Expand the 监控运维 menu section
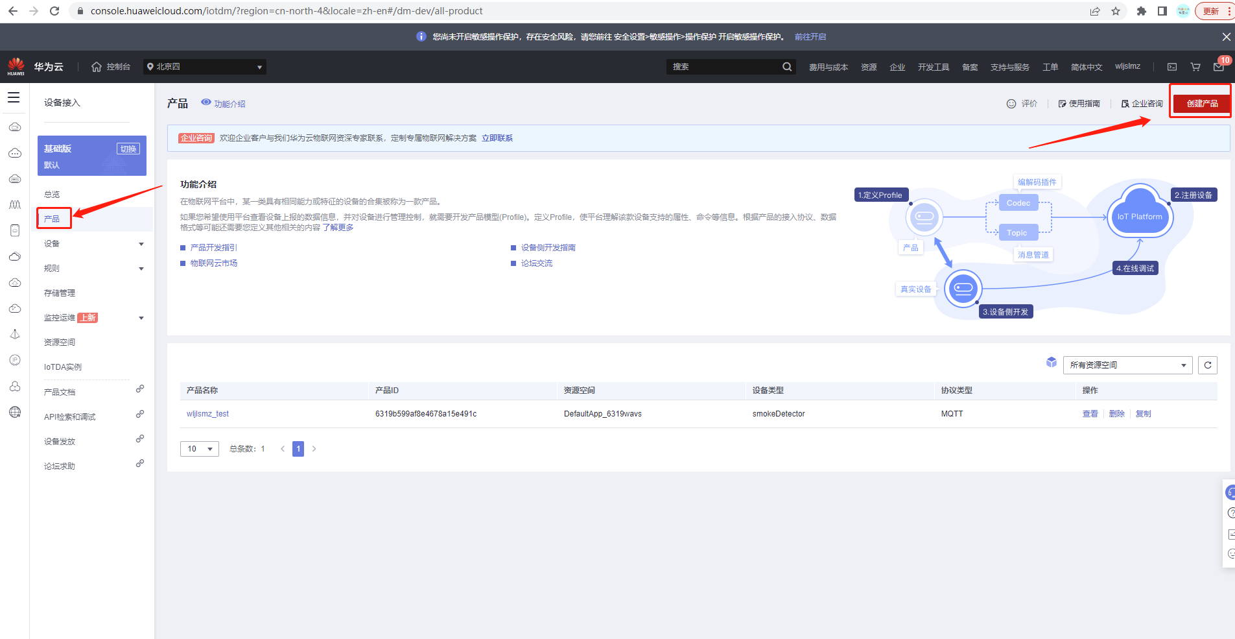 (141, 319)
